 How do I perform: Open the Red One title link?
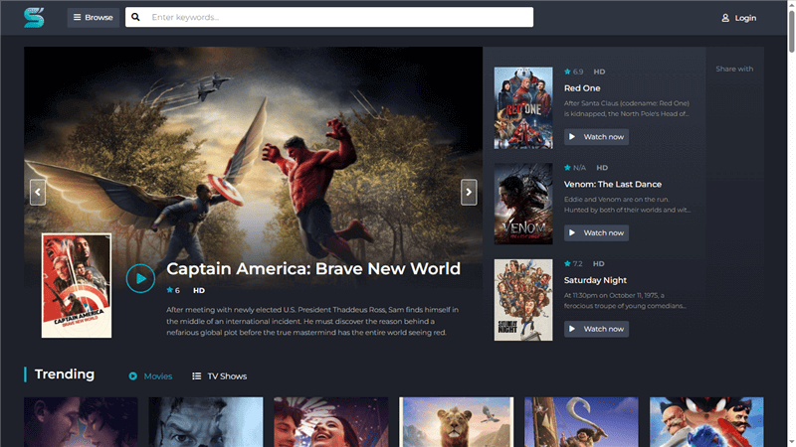pyautogui.click(x=582, y=88)
